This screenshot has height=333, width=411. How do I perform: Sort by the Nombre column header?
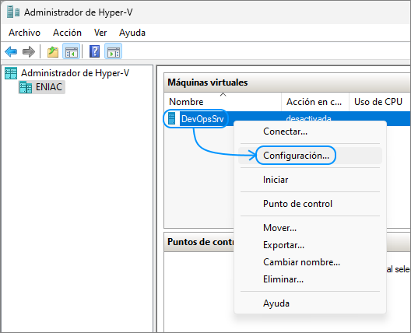tap(223, 102)
